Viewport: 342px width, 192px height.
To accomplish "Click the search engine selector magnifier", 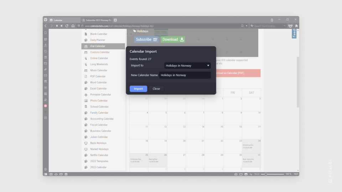I will pos(252,26).
